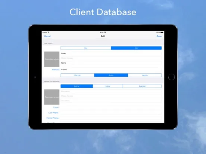Screen dimensions: 206x154
Task: Tap the Cell Phone label link
Action: tap(53, 113)
